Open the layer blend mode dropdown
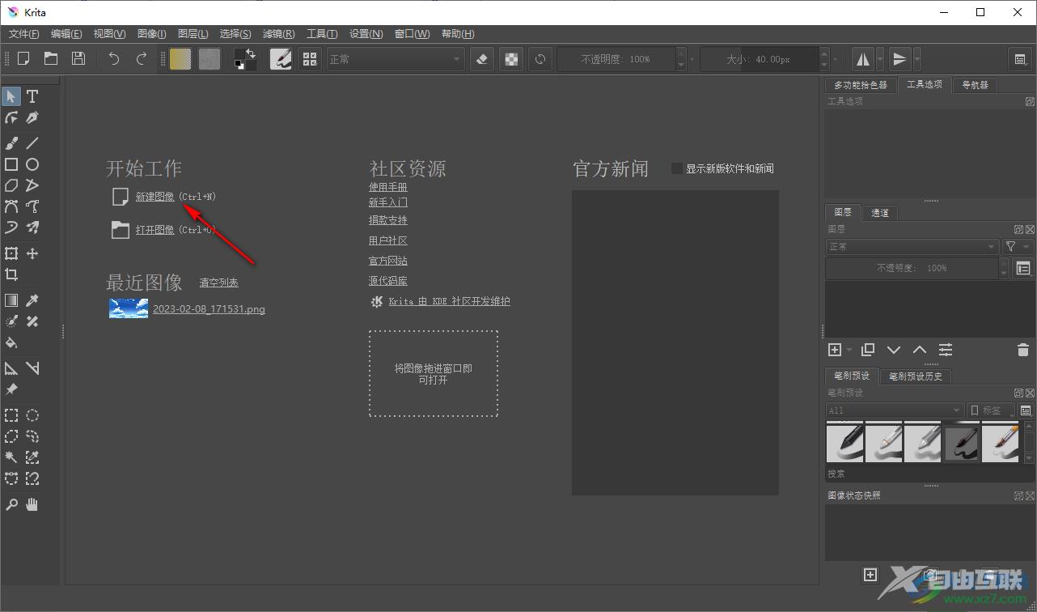The image size is (1037, 612). (912, 246)
